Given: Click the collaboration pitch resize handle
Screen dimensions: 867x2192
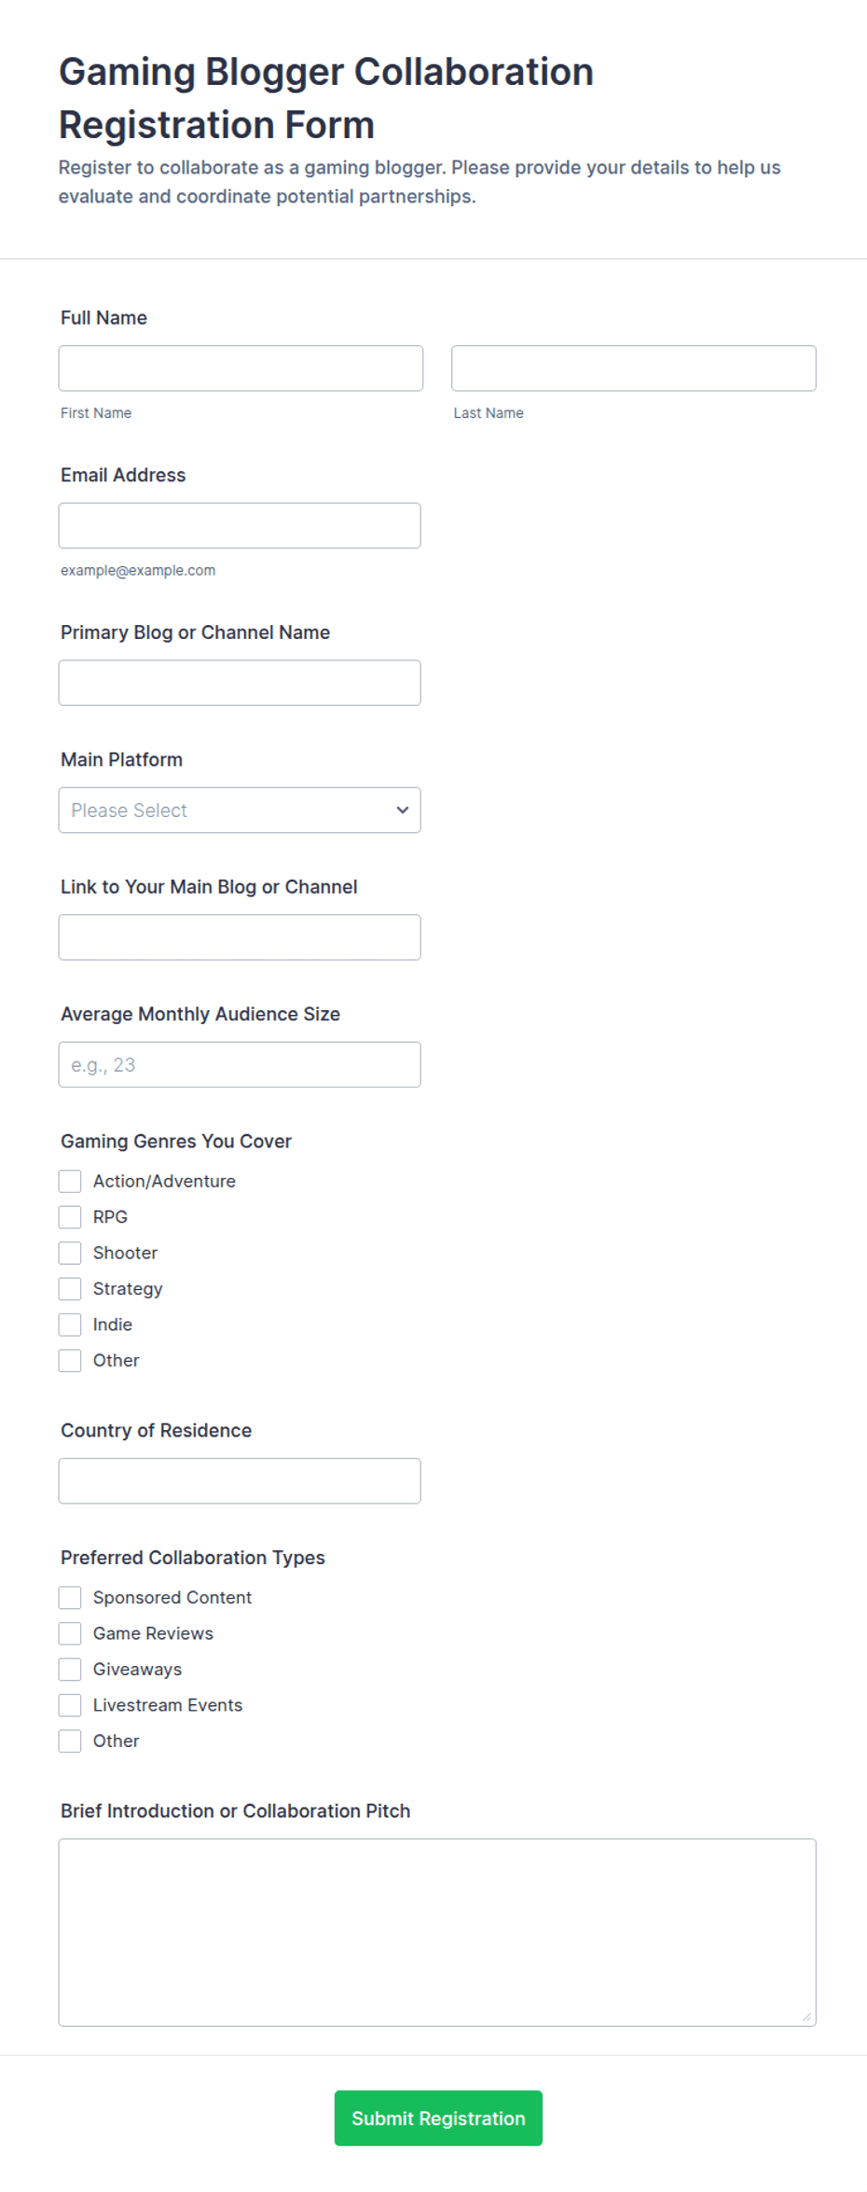Looking at the screenshot, I should [806, 2017].
